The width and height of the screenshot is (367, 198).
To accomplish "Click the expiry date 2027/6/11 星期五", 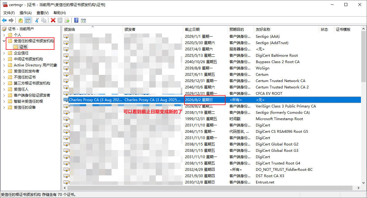I will [x=200, y=75].
